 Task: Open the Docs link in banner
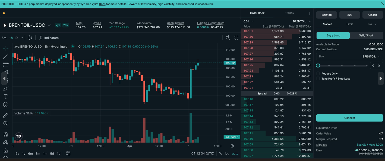(x=102, y=4)
